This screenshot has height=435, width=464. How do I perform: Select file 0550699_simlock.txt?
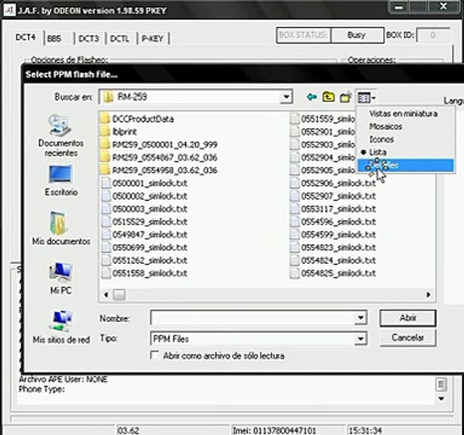[144, 247]
